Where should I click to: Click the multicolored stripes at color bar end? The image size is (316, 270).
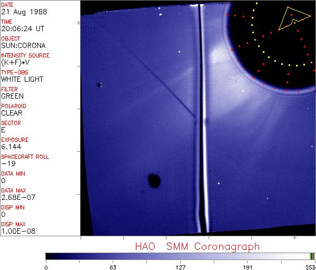(x=312, y=256)
